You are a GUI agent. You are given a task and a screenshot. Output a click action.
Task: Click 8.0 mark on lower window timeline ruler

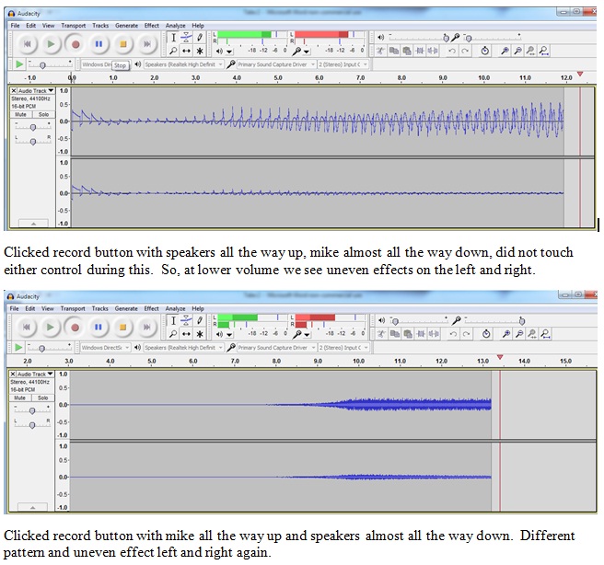tap(276, 362)
